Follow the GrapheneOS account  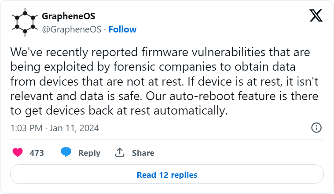pos(122,29)
